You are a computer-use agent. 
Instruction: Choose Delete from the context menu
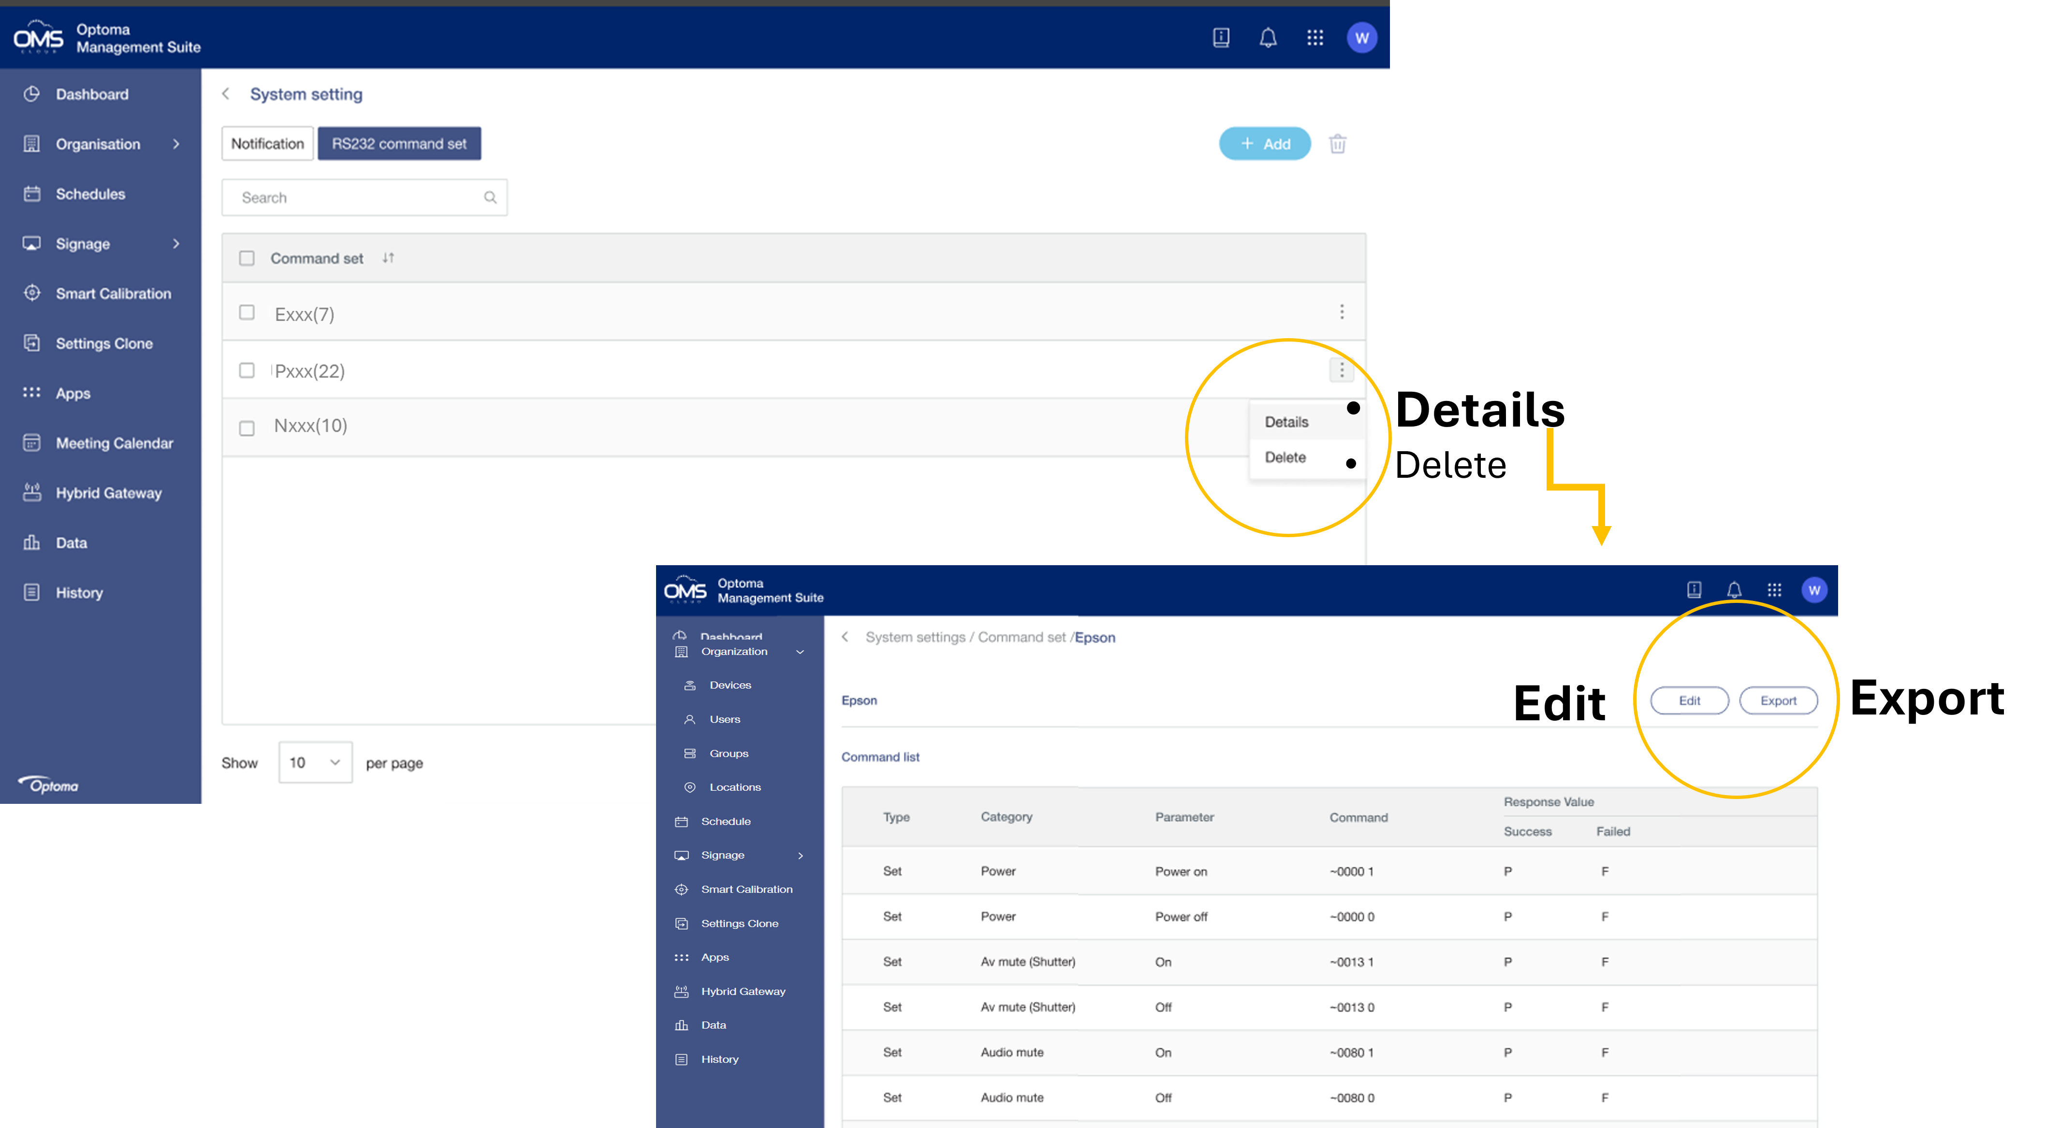click(x=1284, y=457)
